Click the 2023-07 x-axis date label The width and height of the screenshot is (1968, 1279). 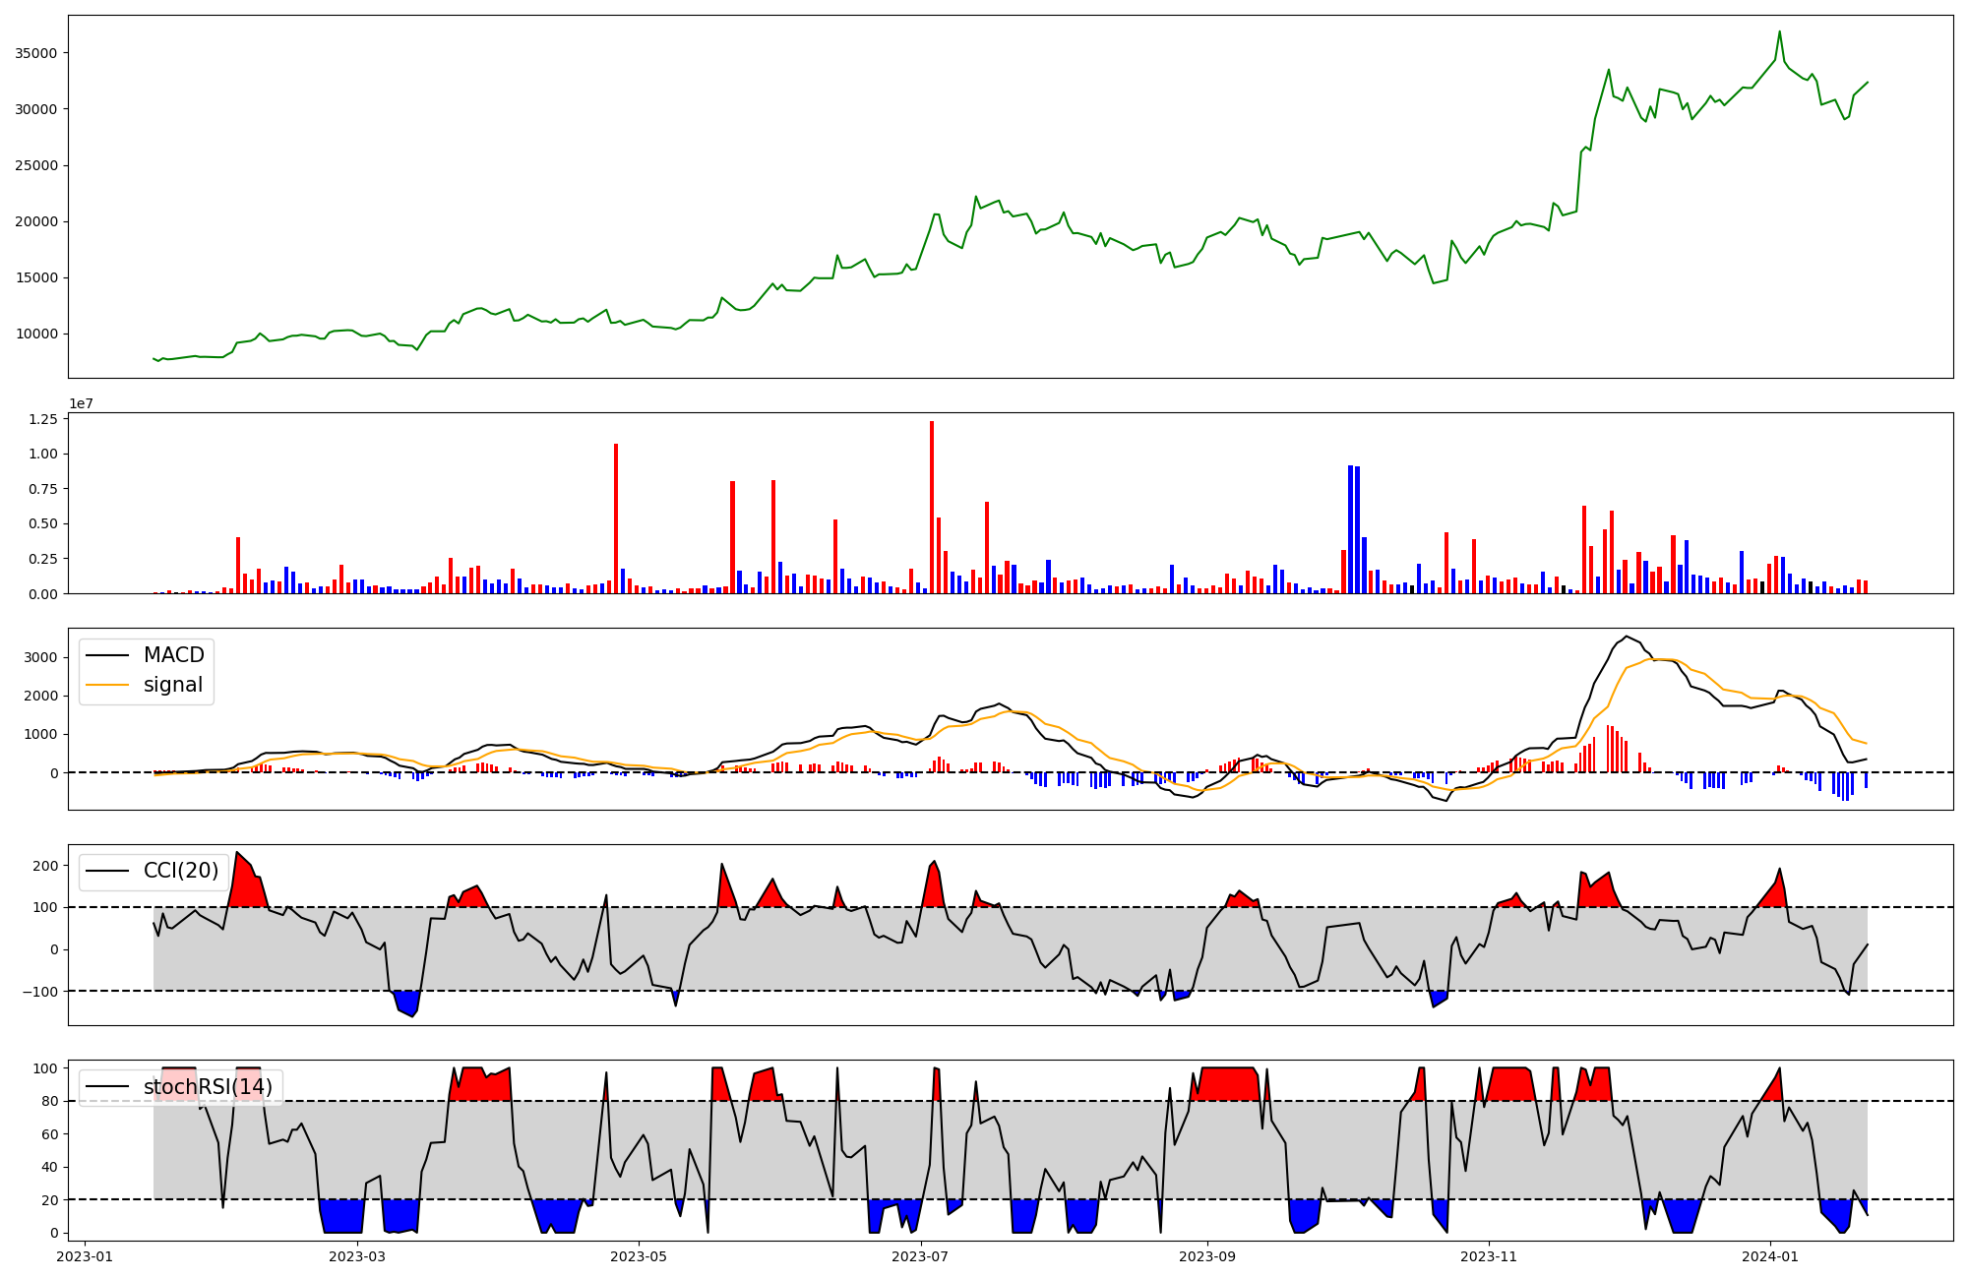point(921,1256)
